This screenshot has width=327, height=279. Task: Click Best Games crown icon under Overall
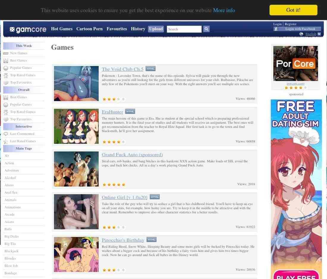coord(6,97)
